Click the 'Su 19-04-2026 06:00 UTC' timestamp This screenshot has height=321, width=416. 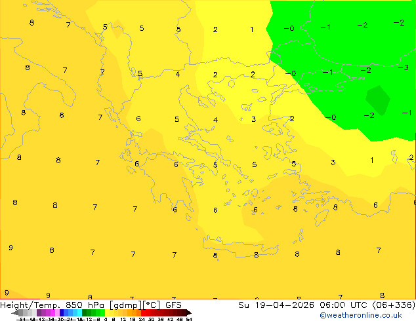pos(303,305)
